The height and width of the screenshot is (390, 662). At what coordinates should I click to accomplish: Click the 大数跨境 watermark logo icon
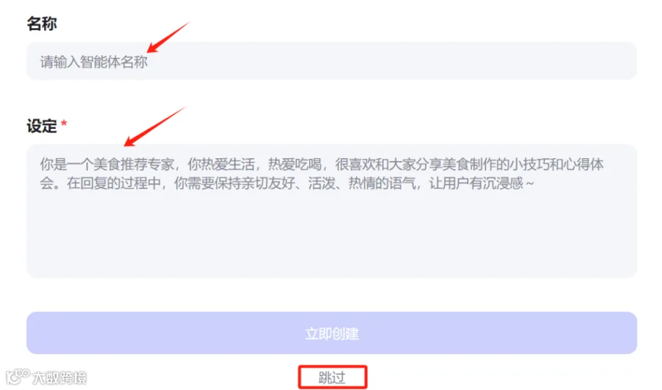[17, 376]
